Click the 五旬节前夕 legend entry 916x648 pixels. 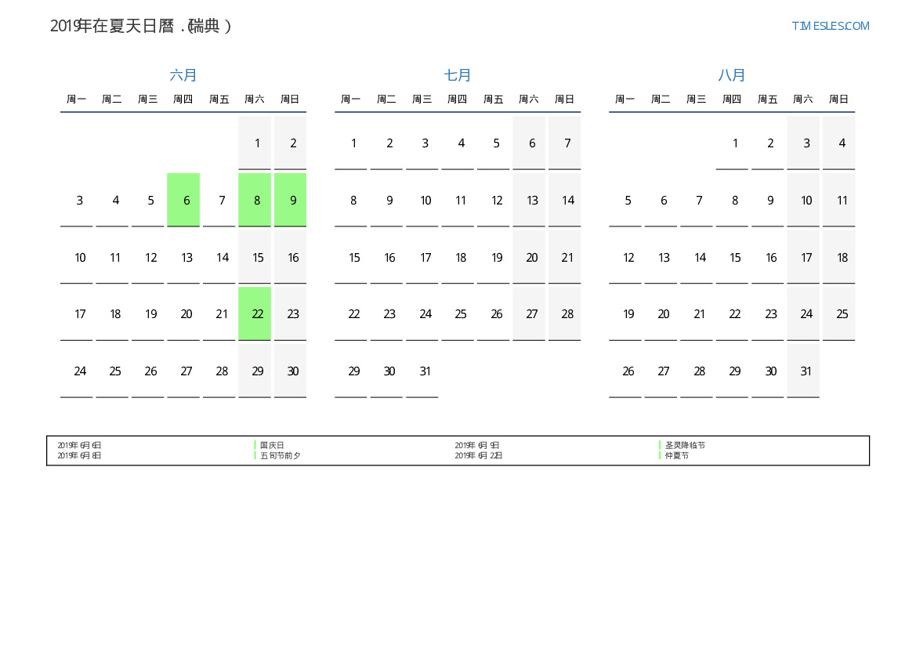pos(280,455)
